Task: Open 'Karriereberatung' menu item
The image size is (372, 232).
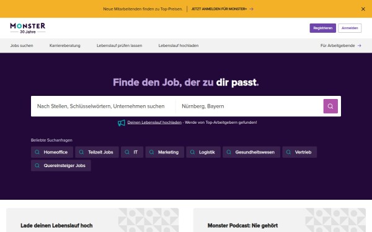Action: point(64,45)
